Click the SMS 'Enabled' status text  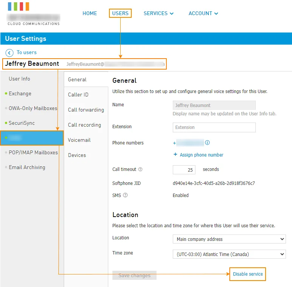tap(180, 195)
